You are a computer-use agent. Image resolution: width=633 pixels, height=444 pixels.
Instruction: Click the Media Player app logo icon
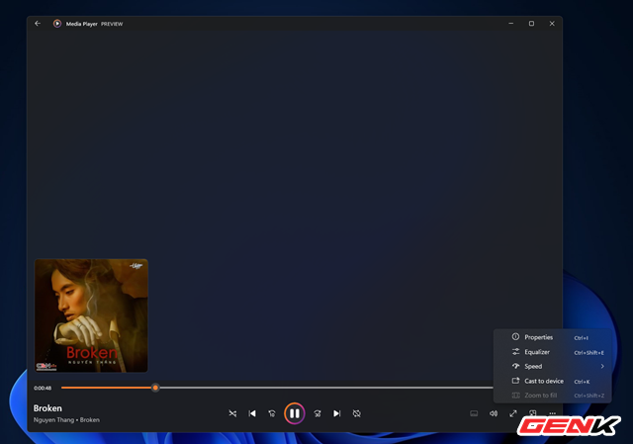(57, 24)
